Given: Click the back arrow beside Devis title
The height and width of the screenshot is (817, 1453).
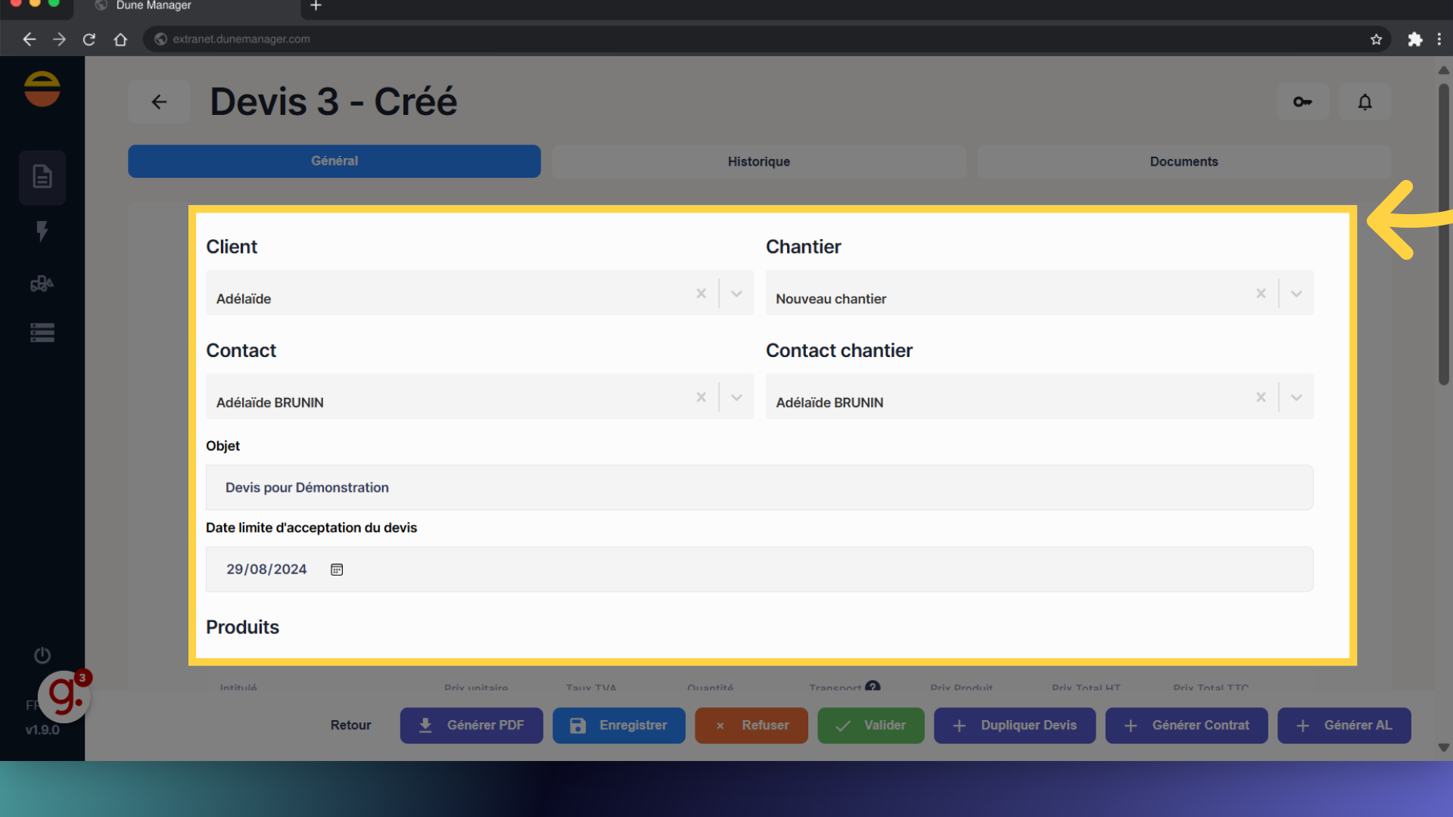Looking at the screenshot, I should [x=159, y=101].
